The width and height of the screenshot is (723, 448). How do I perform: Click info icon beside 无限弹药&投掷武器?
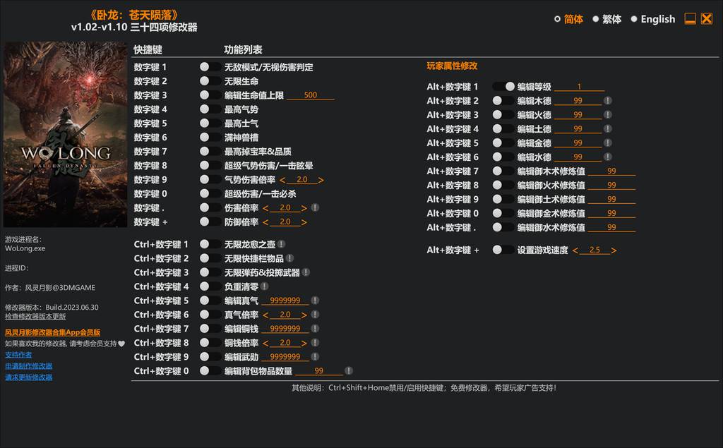[306, 272]
